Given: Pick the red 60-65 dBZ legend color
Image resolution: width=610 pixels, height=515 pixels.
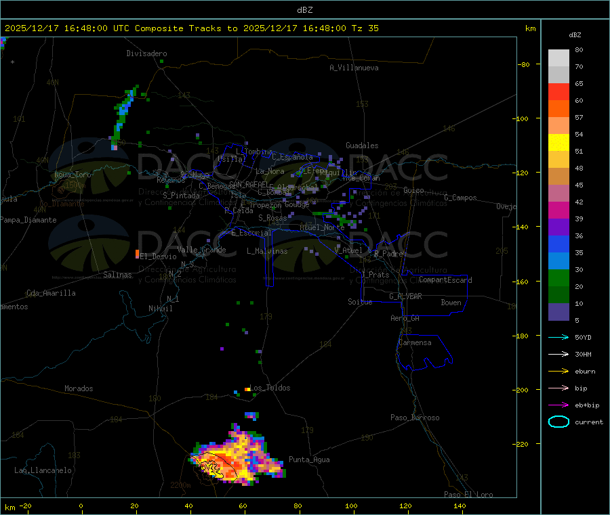Looking at the screenshot, I should pyautogui.click(x=558, y=91).
